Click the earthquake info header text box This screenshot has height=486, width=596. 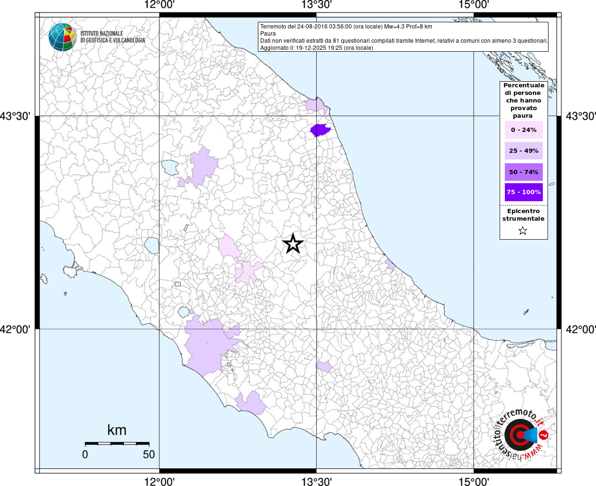click(x=403, y=37)
